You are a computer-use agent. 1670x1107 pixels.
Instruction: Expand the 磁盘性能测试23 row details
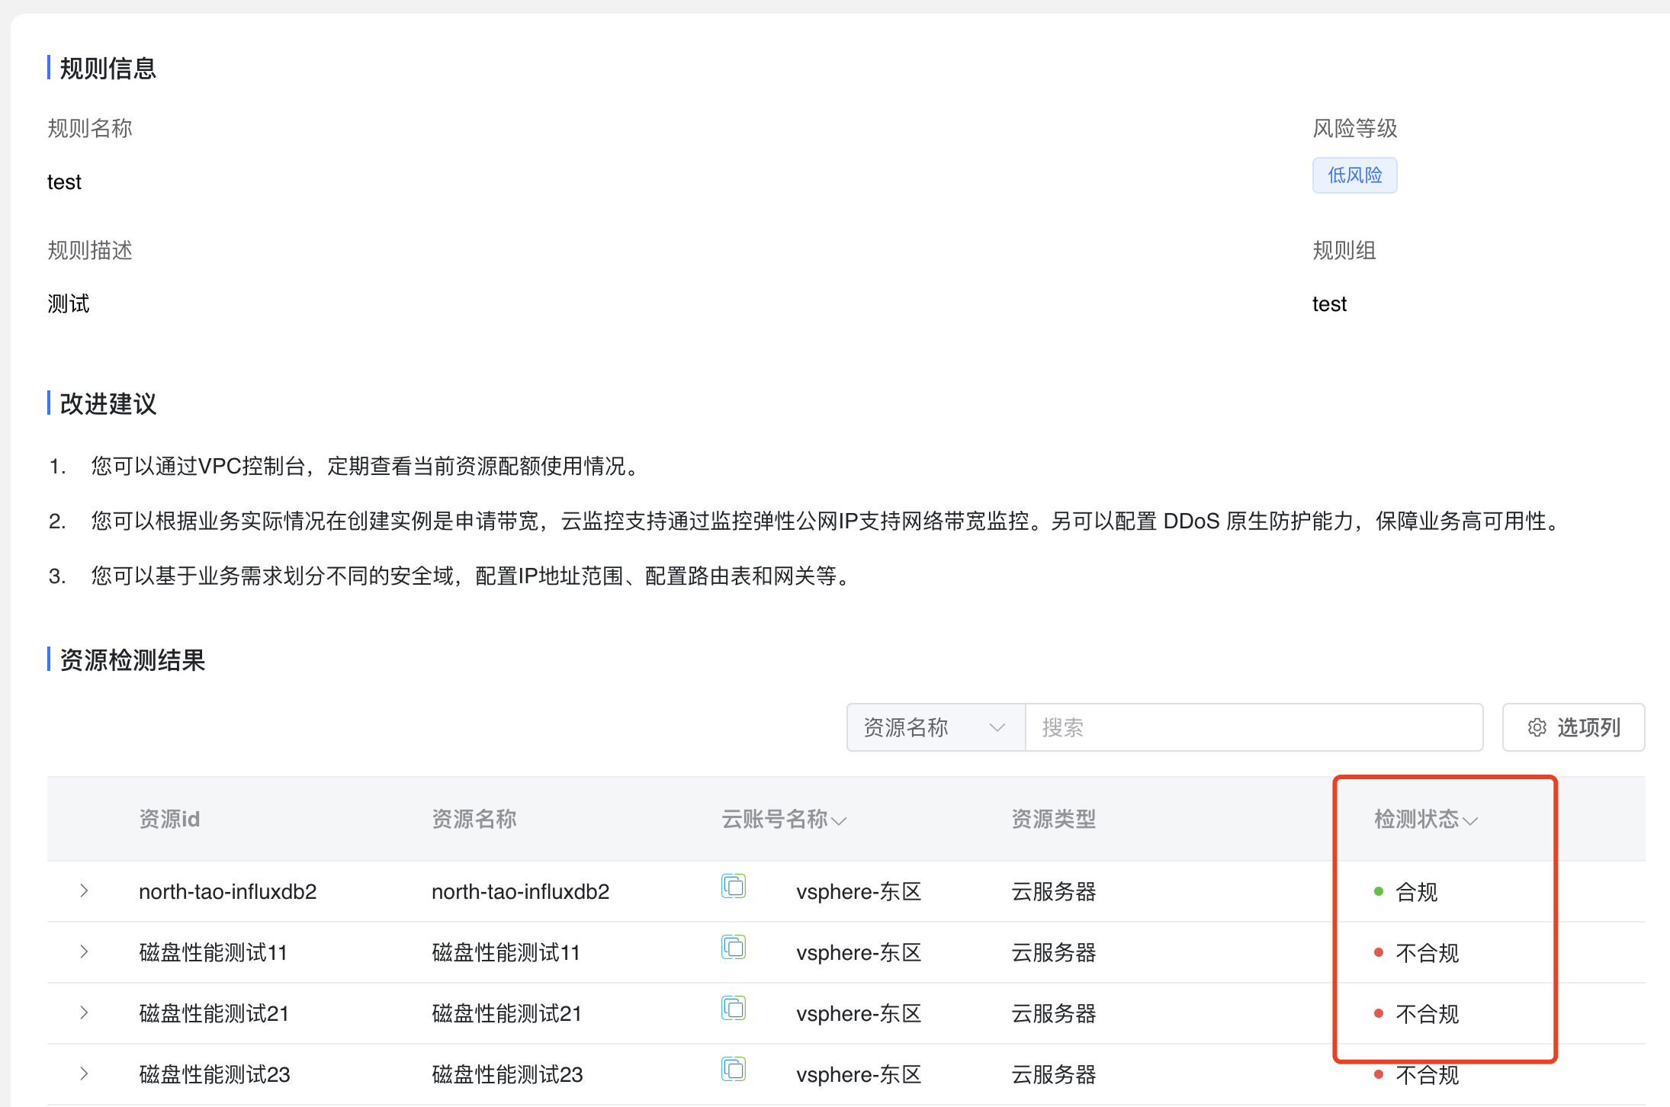84,1073
